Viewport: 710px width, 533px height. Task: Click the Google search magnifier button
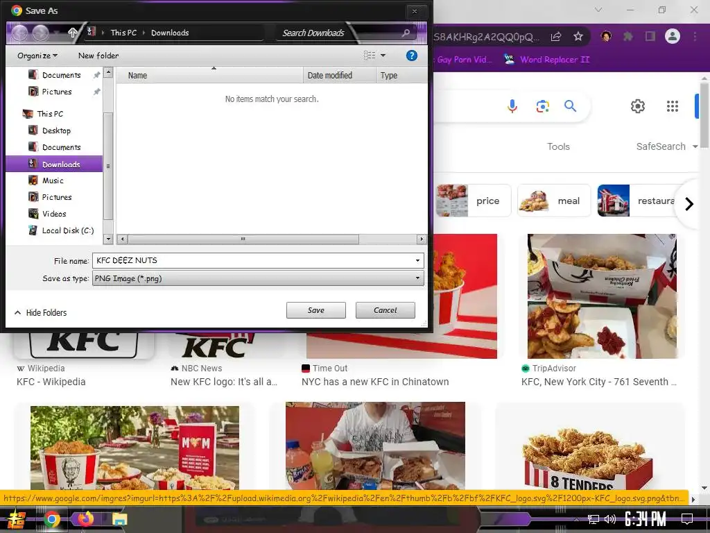pyautogui.click(x=570, y=106)
